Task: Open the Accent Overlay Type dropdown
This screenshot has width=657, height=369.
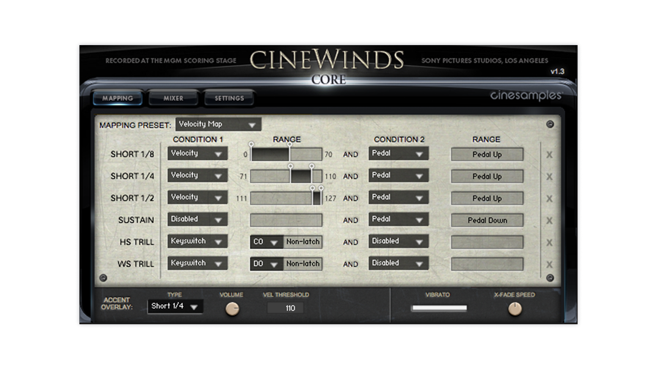Action: [175, 306]
